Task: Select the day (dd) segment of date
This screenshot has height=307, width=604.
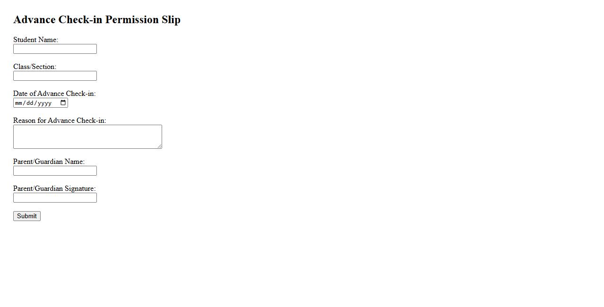Action: coord(31,103)
